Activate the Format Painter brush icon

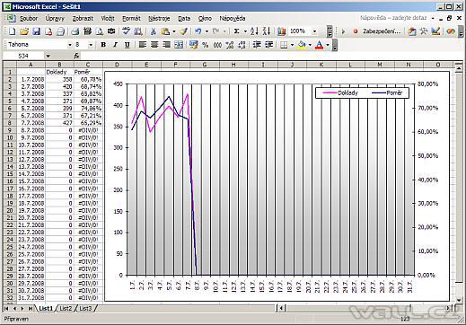(183, 31)
